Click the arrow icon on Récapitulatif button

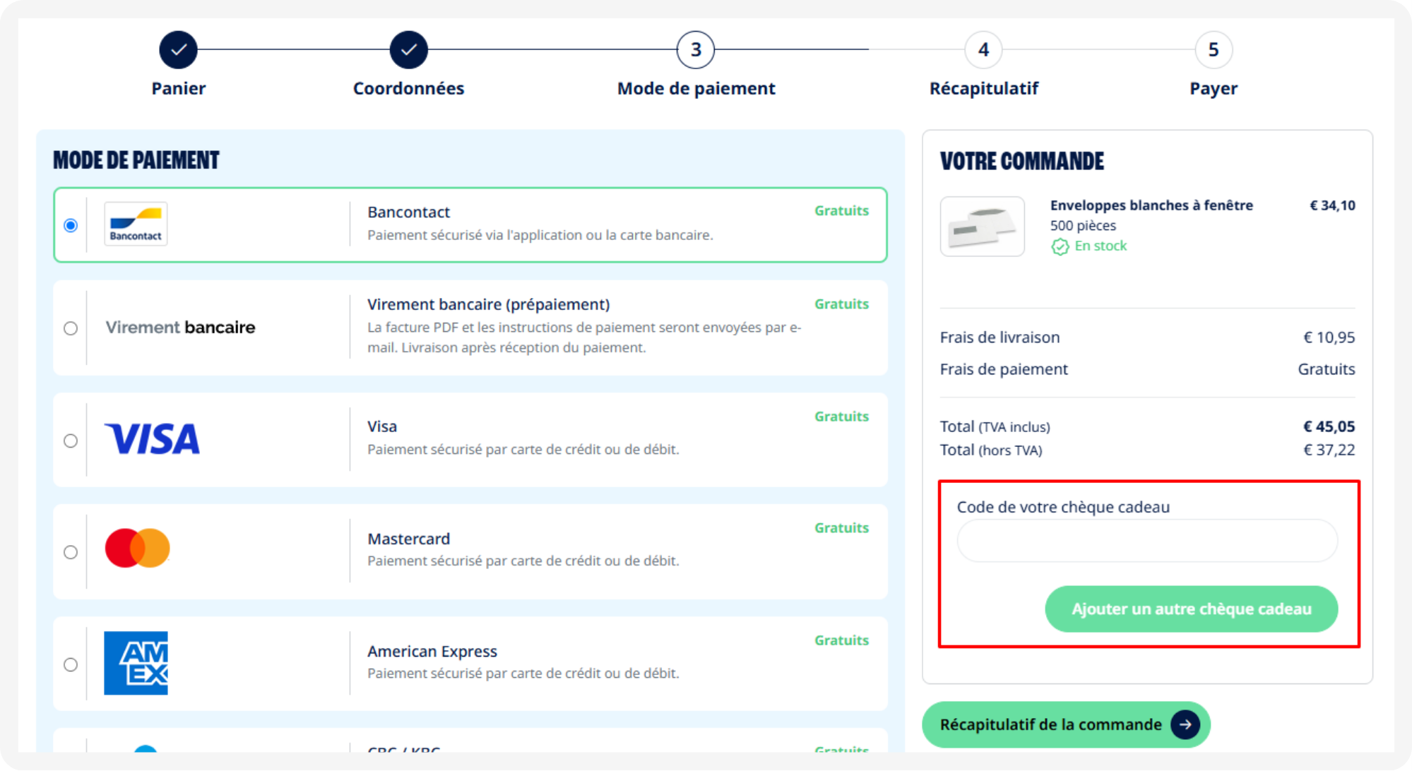coord(1185,724)
